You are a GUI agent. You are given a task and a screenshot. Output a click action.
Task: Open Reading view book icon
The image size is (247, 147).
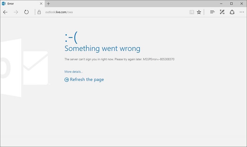tap(192, 12)
